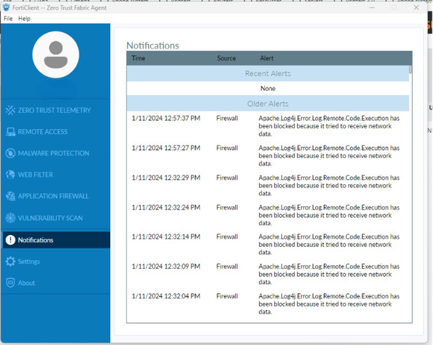Open the Help menu
The image size is (433, 345).
click(24, 19)
